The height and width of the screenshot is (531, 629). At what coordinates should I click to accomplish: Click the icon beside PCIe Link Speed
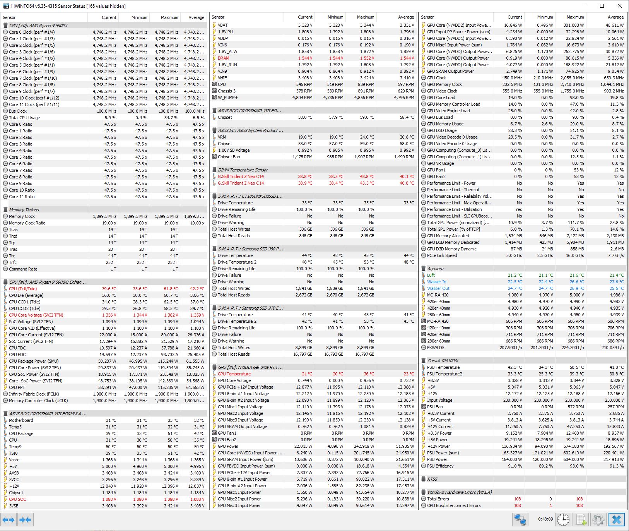424,255
